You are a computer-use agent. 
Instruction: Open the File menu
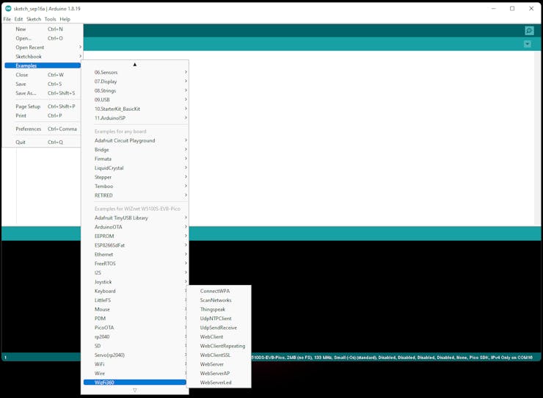[x=7, y=19]
